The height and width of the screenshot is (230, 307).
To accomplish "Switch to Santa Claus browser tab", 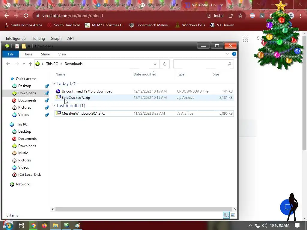I will pos(70,5).
